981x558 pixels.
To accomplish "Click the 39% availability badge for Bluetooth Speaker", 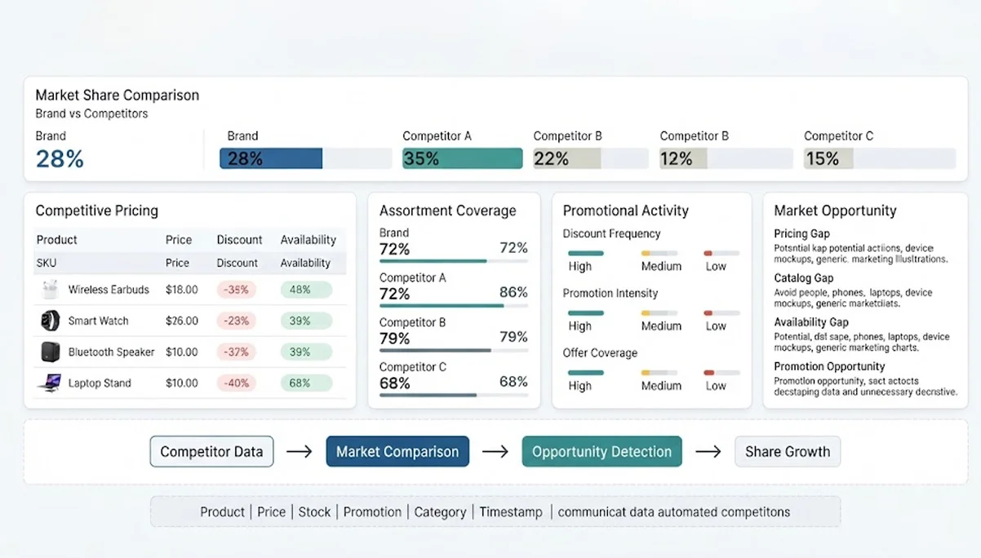I will coord(306,352).
